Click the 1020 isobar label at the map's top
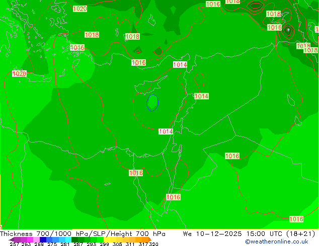 [80, 9]
